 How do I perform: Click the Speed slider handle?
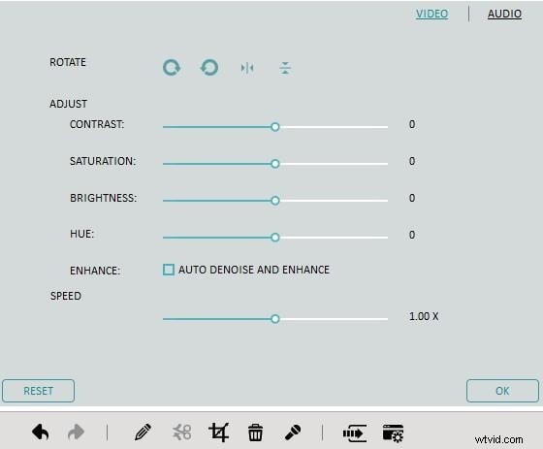coord(275,319)
